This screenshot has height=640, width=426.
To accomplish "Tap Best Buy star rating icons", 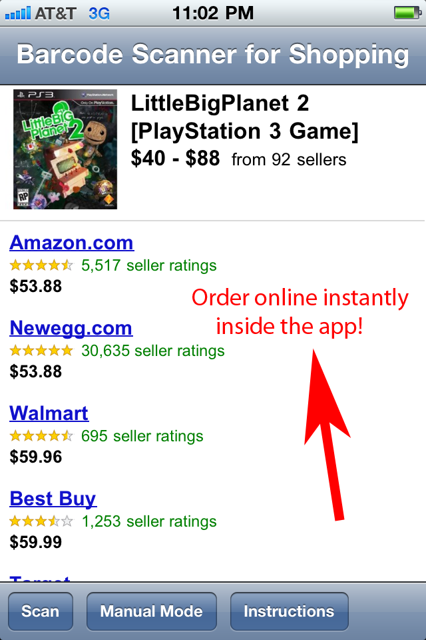I will [41, 521].
